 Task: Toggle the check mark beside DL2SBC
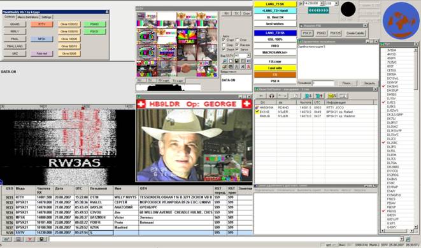pos(383,143)
